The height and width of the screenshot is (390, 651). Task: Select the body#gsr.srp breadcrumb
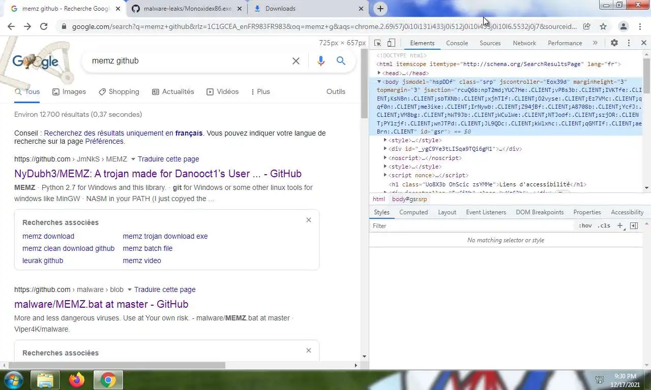(x=409, y=199)
